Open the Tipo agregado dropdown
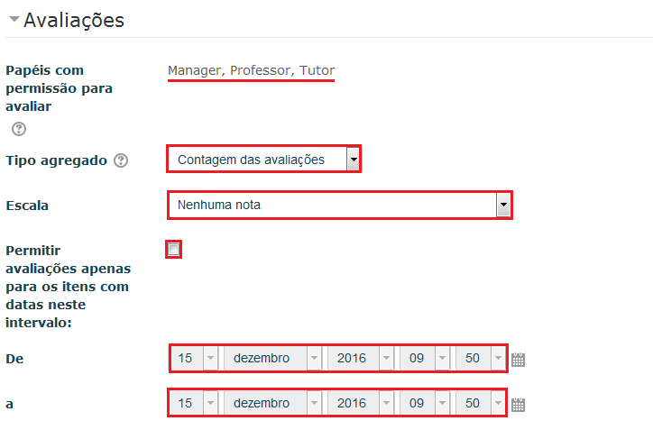The height and width of the screenshot is (439, 653). point(263,160)
